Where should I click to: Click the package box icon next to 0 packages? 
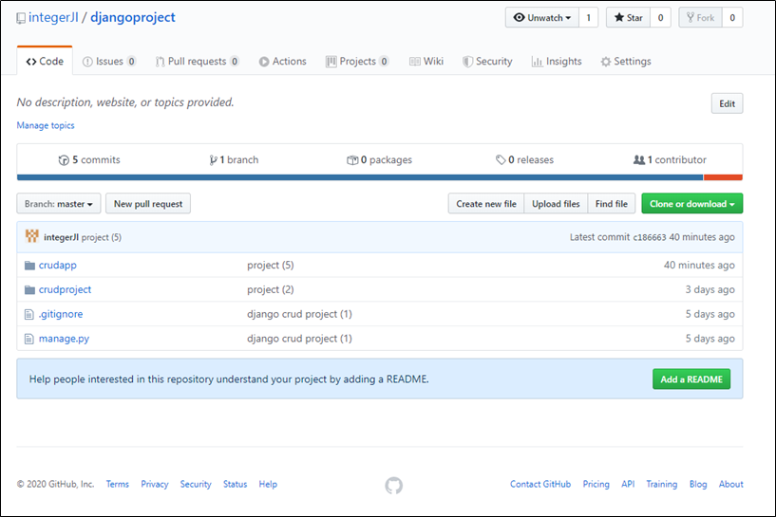point(351,160)
